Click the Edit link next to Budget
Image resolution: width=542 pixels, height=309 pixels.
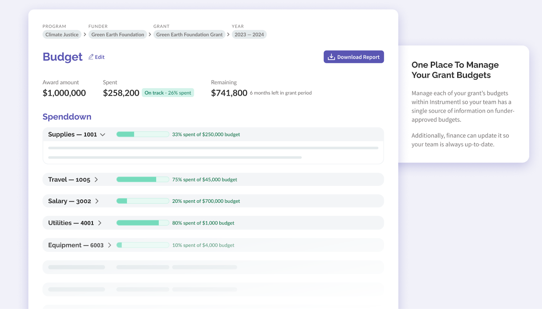pos(99,57)
